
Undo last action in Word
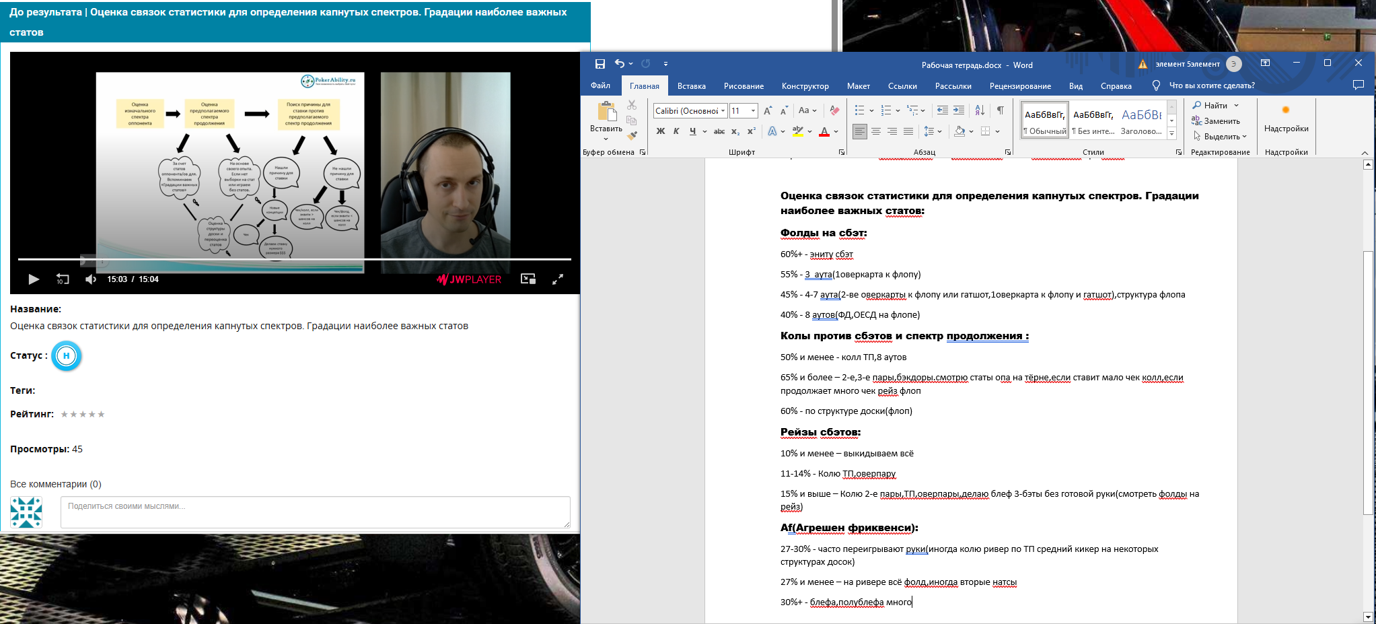click(620, 64)
